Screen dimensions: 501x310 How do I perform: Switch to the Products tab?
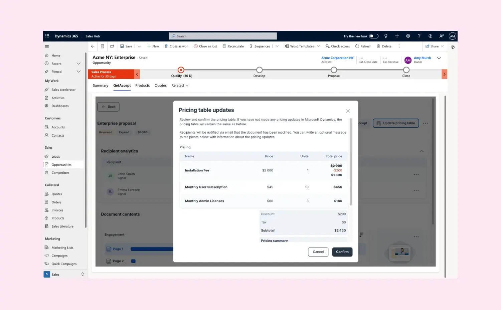point(143,86)
